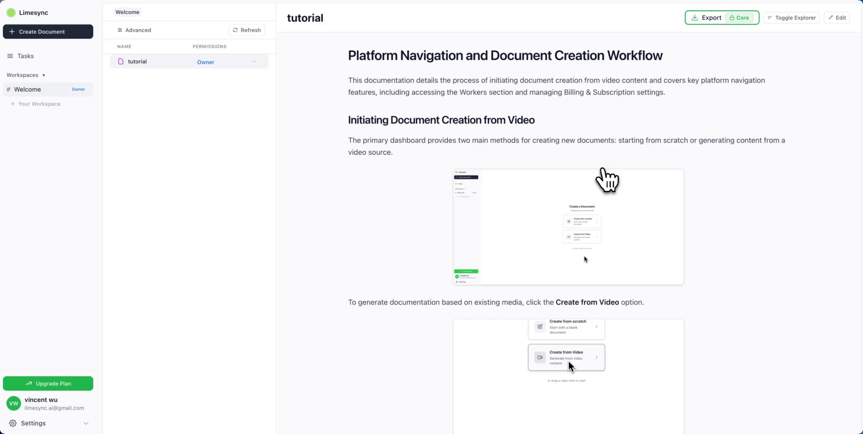The height and width of the screenshot is (434, 863).
Task: Expand the Settings chevron
Action: tap(86, 423)
